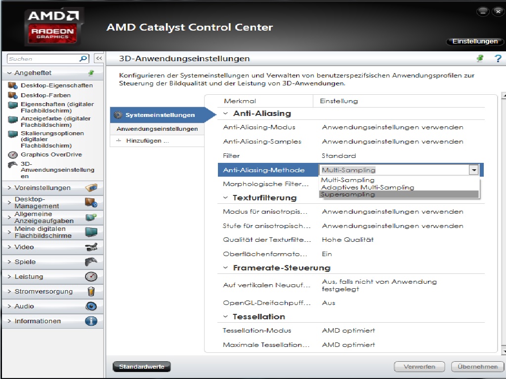Click the pin icon next to Angeheftet
The height and width of the screenshot is (379, 506).
pyautogui.click(x=91, y=73)
